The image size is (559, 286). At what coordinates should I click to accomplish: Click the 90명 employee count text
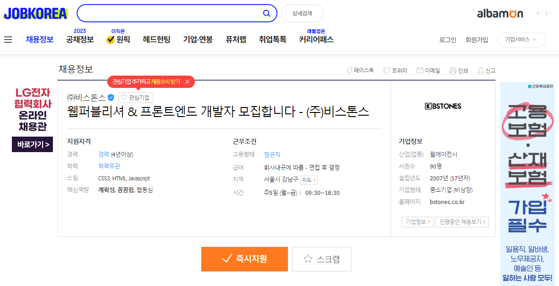[x=436, y=166]
